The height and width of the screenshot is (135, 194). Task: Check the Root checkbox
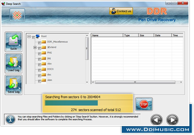34,37
